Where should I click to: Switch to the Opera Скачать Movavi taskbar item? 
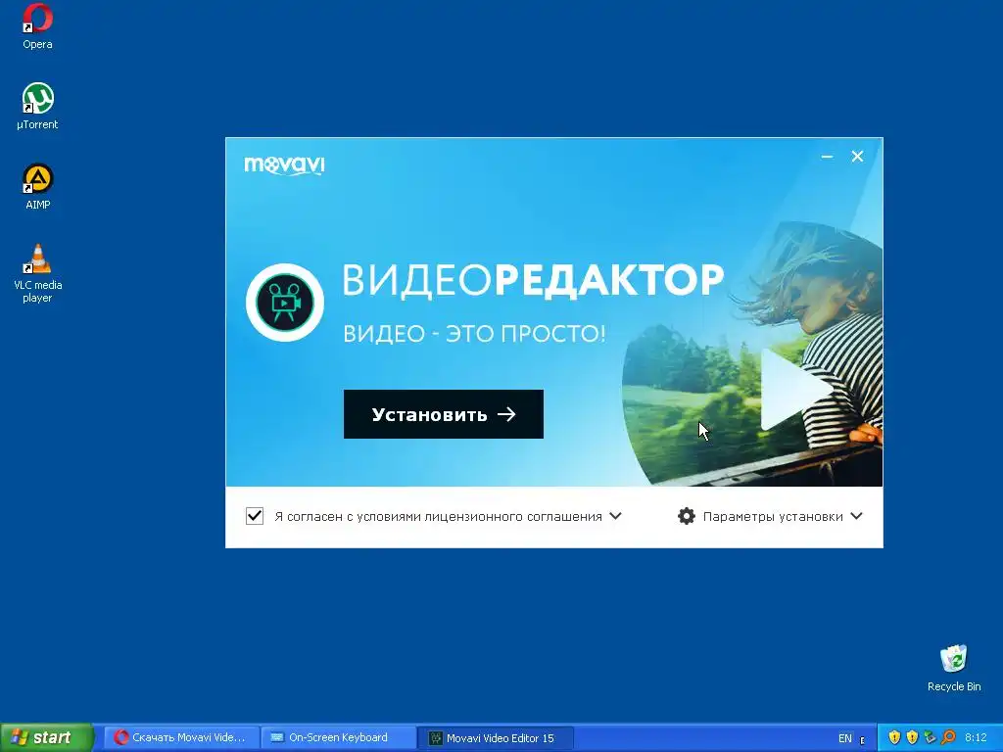point(181,737)
